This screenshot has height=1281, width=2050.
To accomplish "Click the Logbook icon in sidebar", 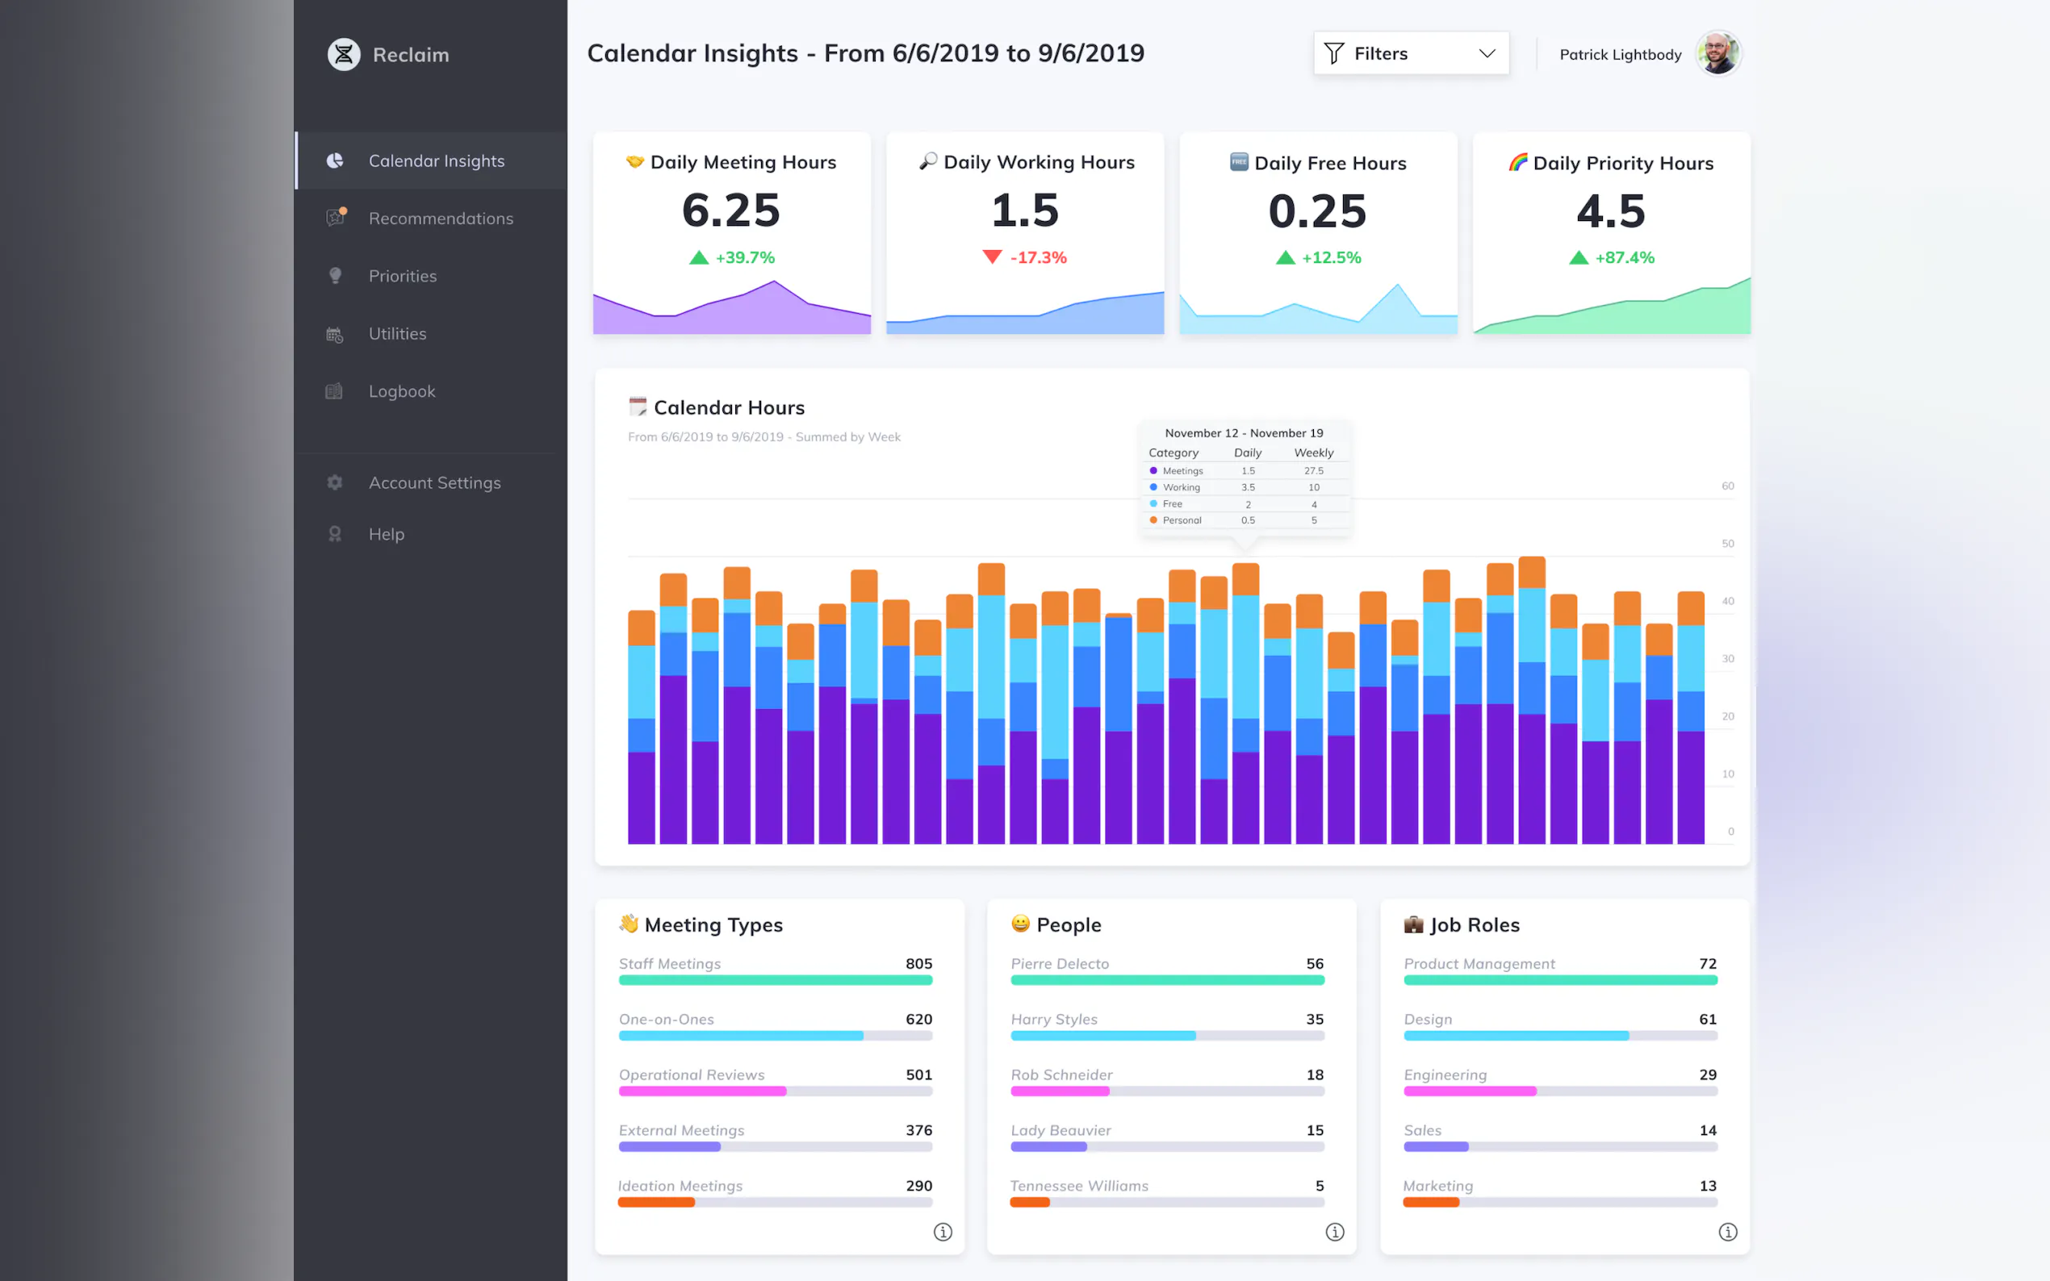I will click(x=334, y=391).
